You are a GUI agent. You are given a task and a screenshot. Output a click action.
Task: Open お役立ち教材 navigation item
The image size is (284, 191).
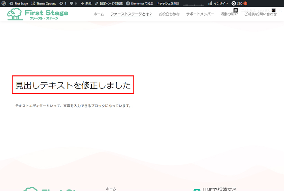169,14
